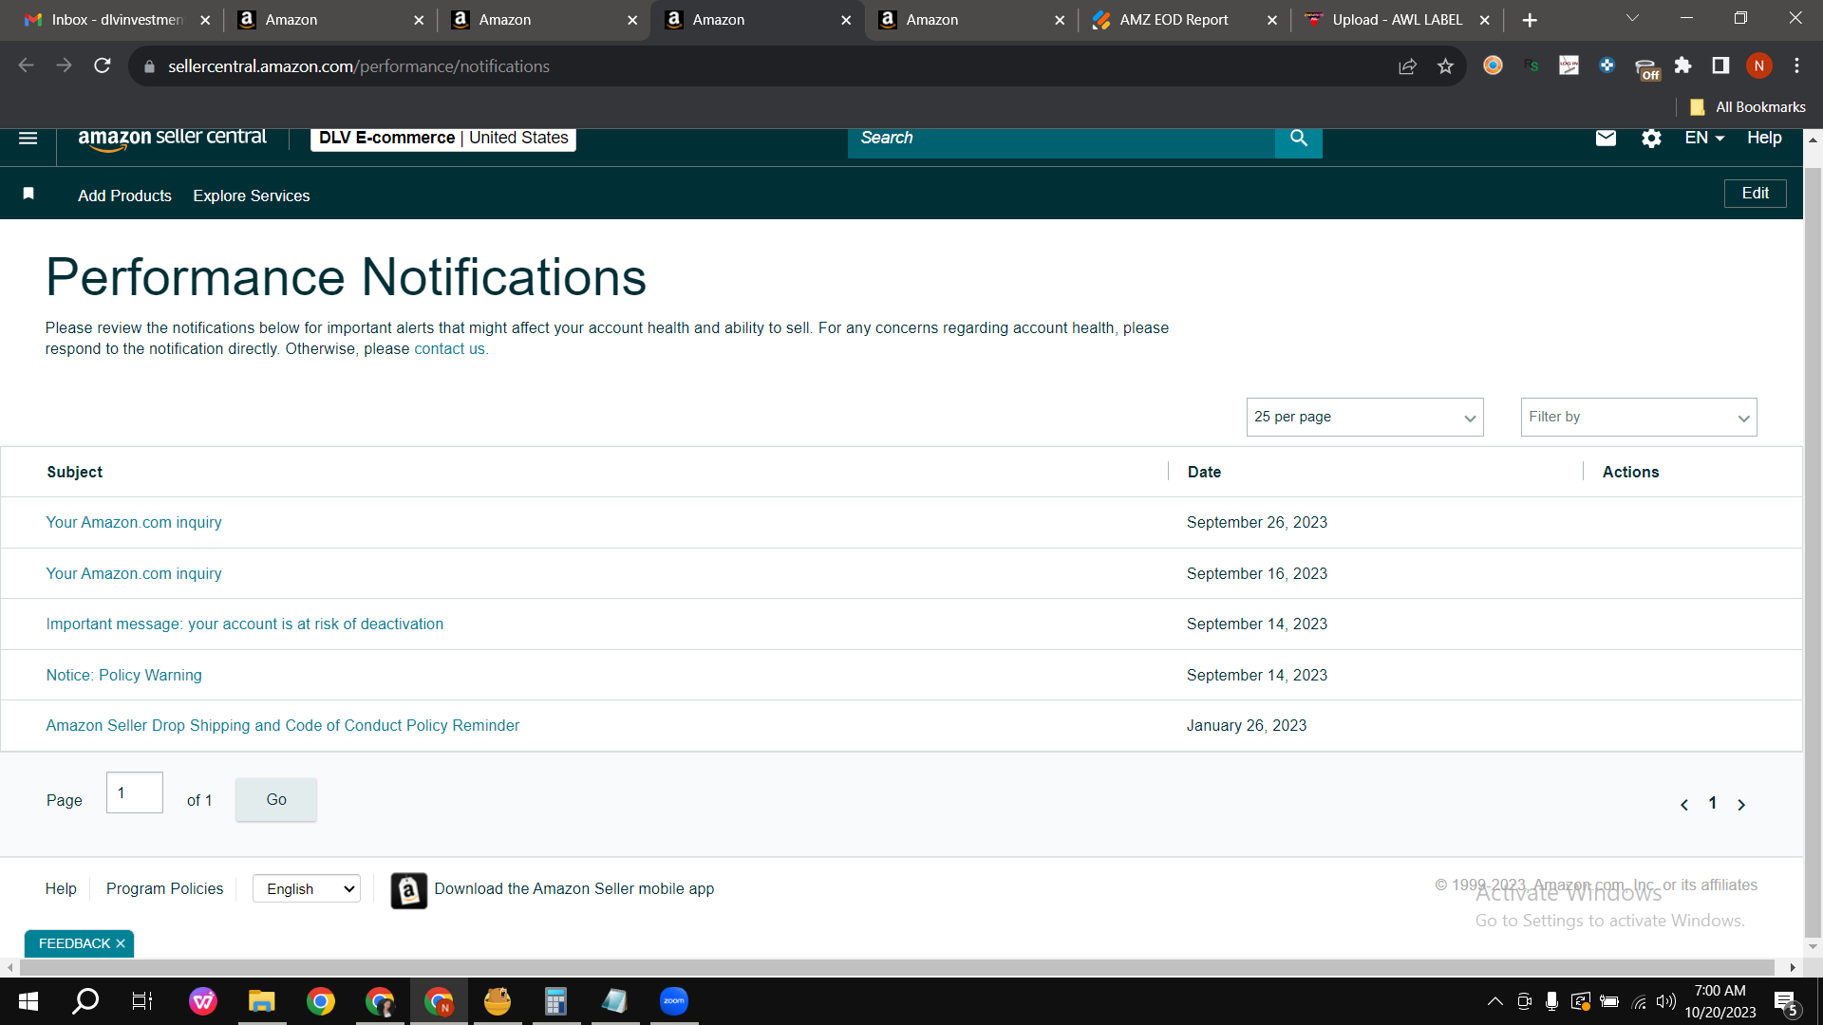
Task: Click the bookmark flag icon
Action: click(x=28, y=194)
